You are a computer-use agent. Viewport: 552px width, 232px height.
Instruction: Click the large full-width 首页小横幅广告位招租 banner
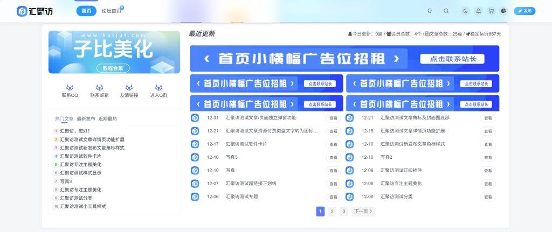344,58
